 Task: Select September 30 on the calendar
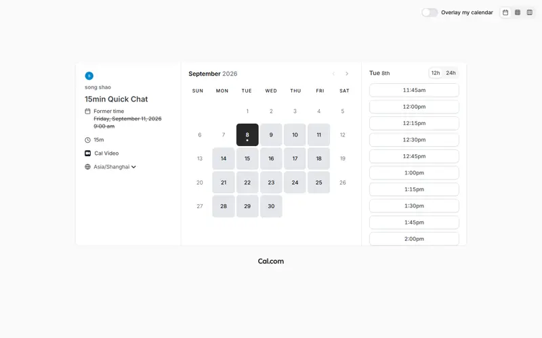coord(271,206)
